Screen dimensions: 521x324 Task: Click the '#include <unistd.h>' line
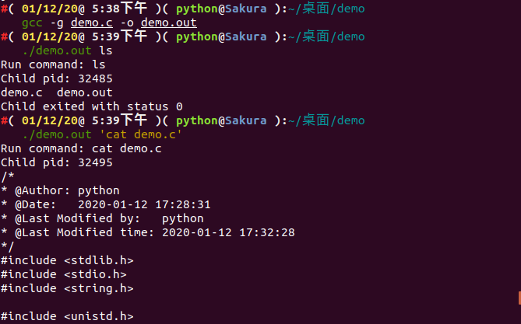[x=67, y=316]
